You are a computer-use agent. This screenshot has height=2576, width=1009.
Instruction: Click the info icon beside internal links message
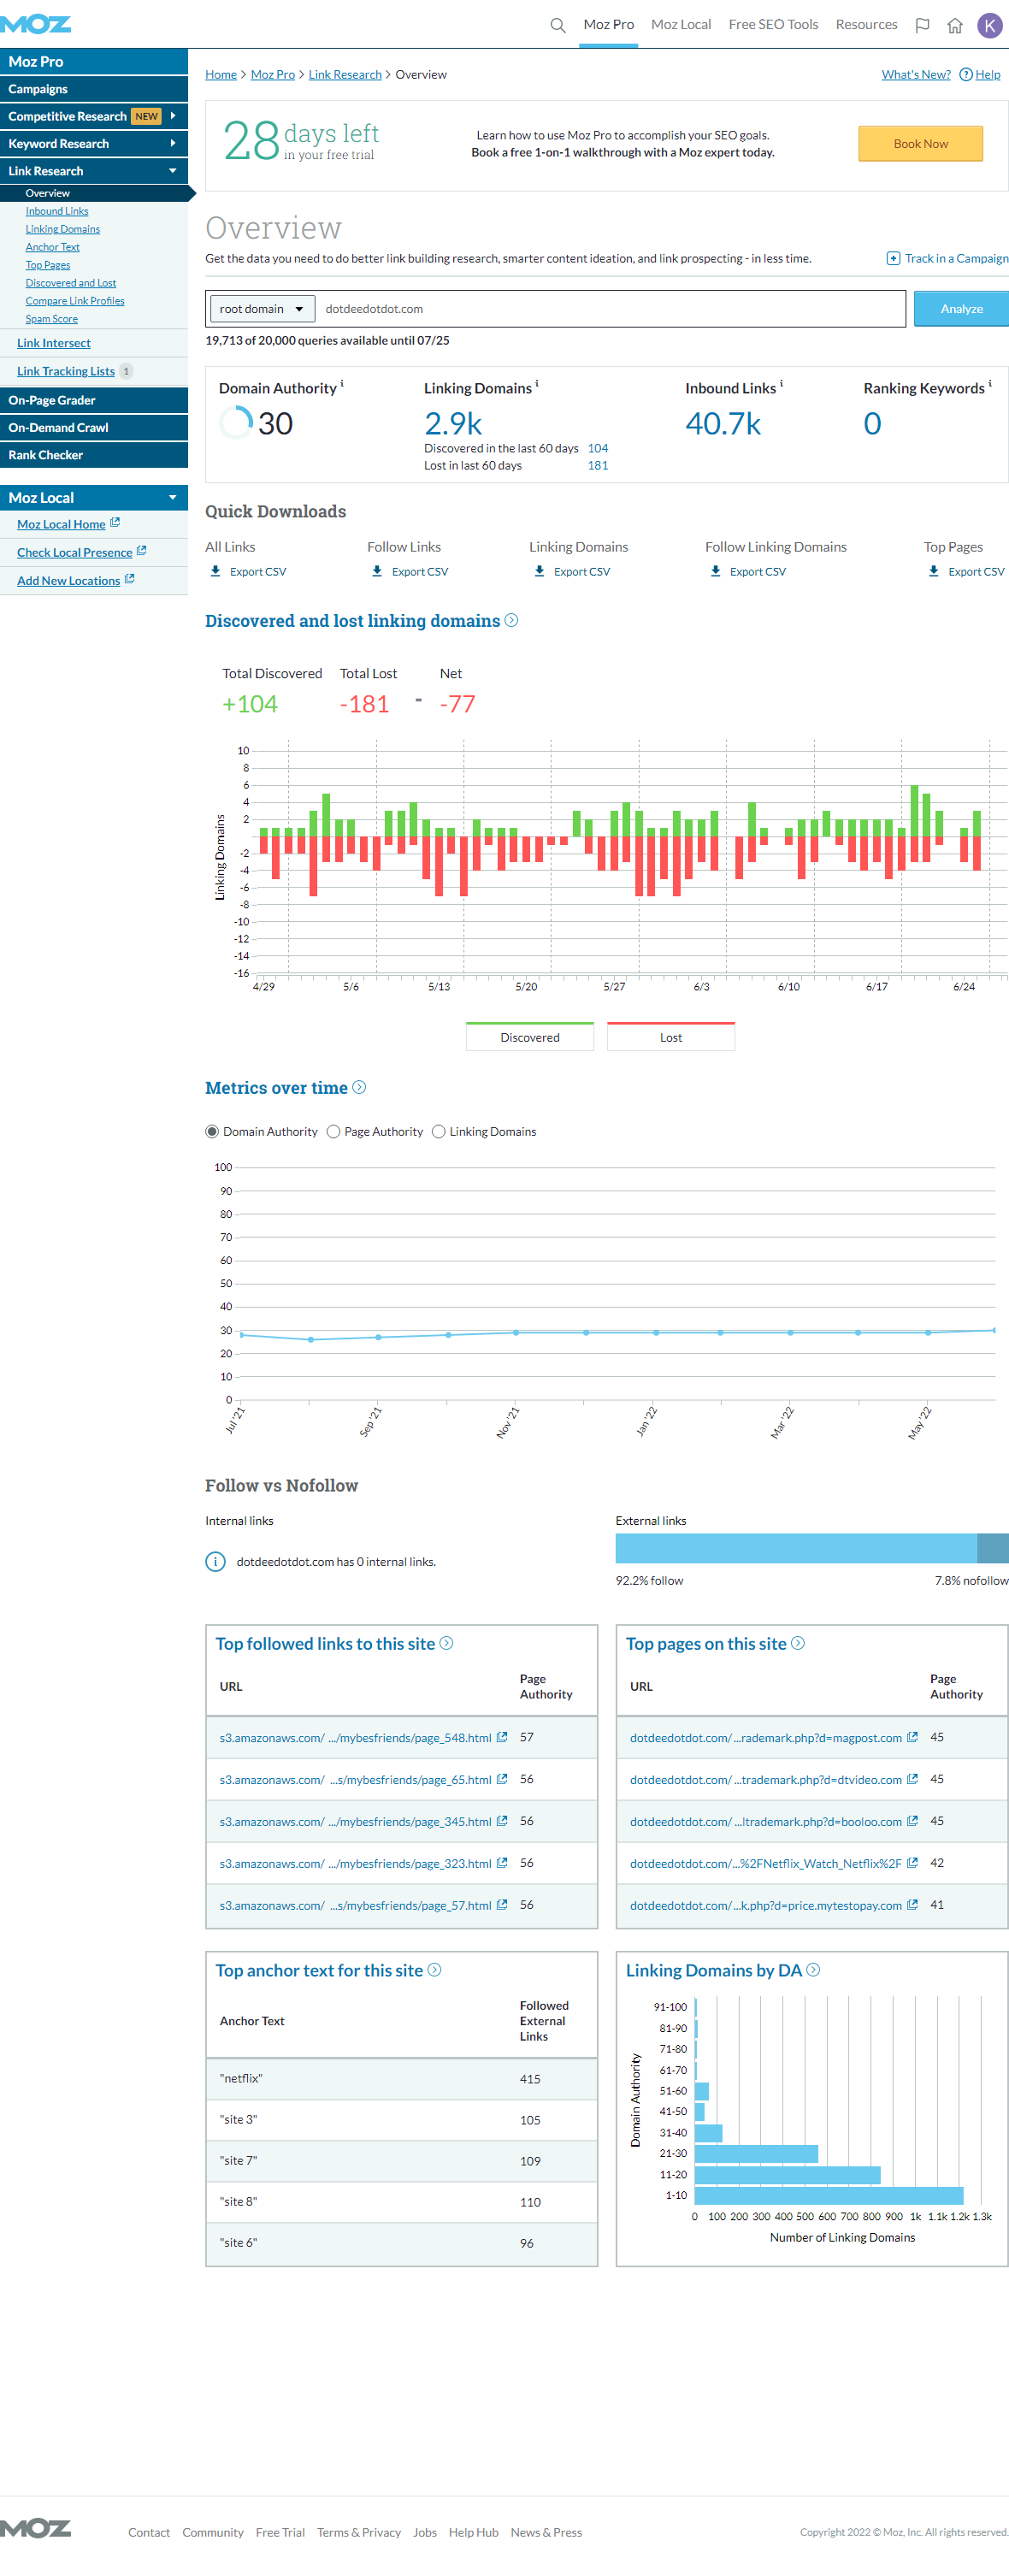click(x=215, y=1561)
